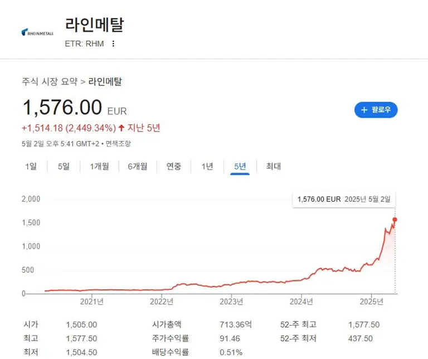Click the 팔로우 follow button
The image size is (428, 359).
[376, 110]
